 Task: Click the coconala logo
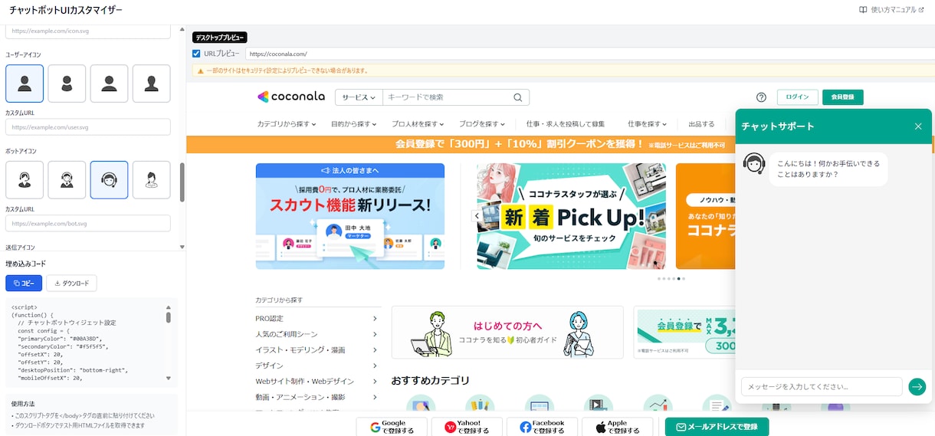point(290,97)
